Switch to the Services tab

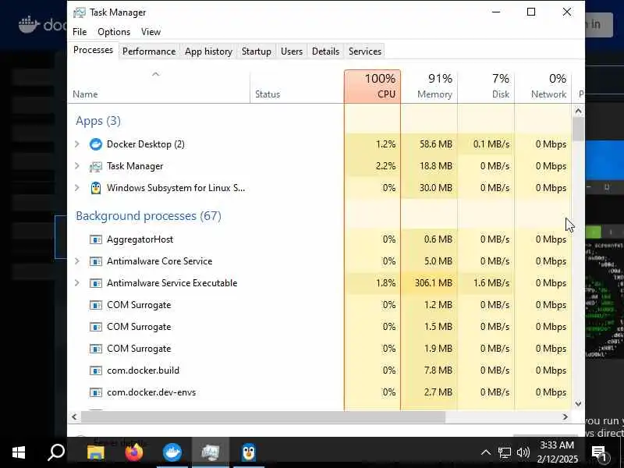coord(365,51)
